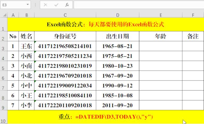Screen dimensions: 204x124
Task: Click the 出生日期 header cell
Action: pyautogui.click(x=118, y=36)
